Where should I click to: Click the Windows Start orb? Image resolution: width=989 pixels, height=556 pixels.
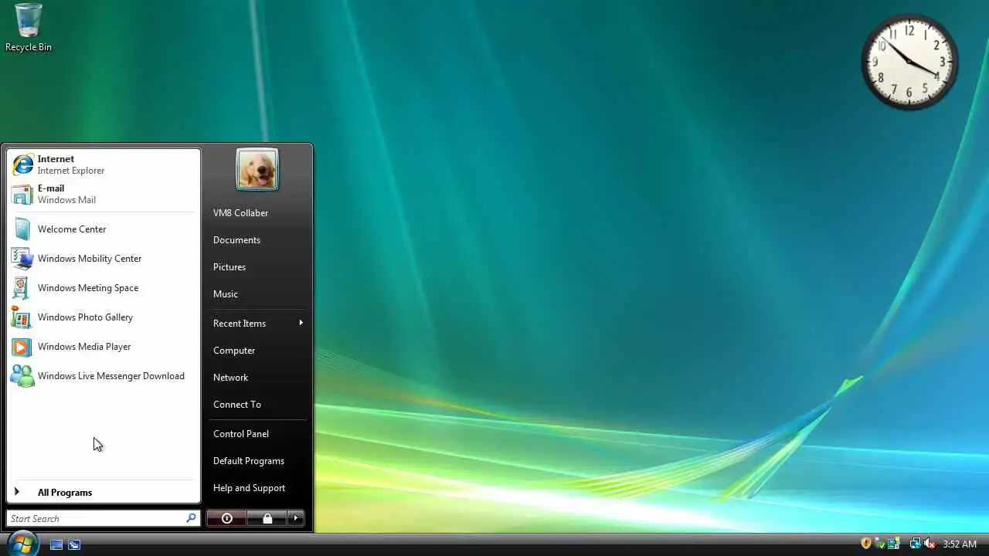(x=22, y=543)
